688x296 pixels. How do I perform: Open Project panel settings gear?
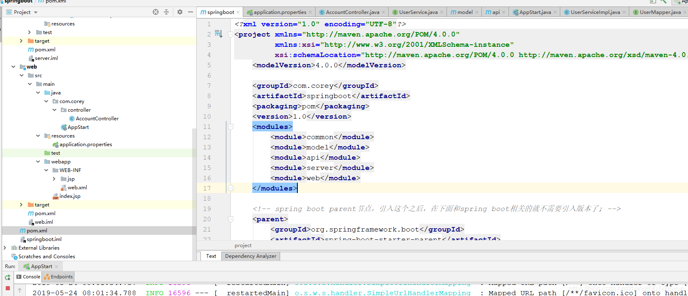pyautogui.click(x=179, y=12)
